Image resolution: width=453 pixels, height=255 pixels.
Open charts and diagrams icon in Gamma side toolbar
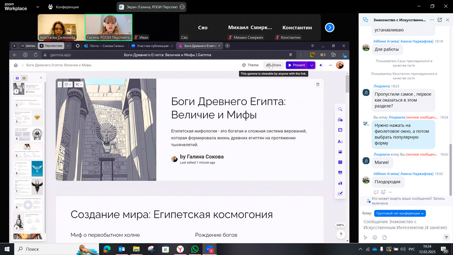340,183
